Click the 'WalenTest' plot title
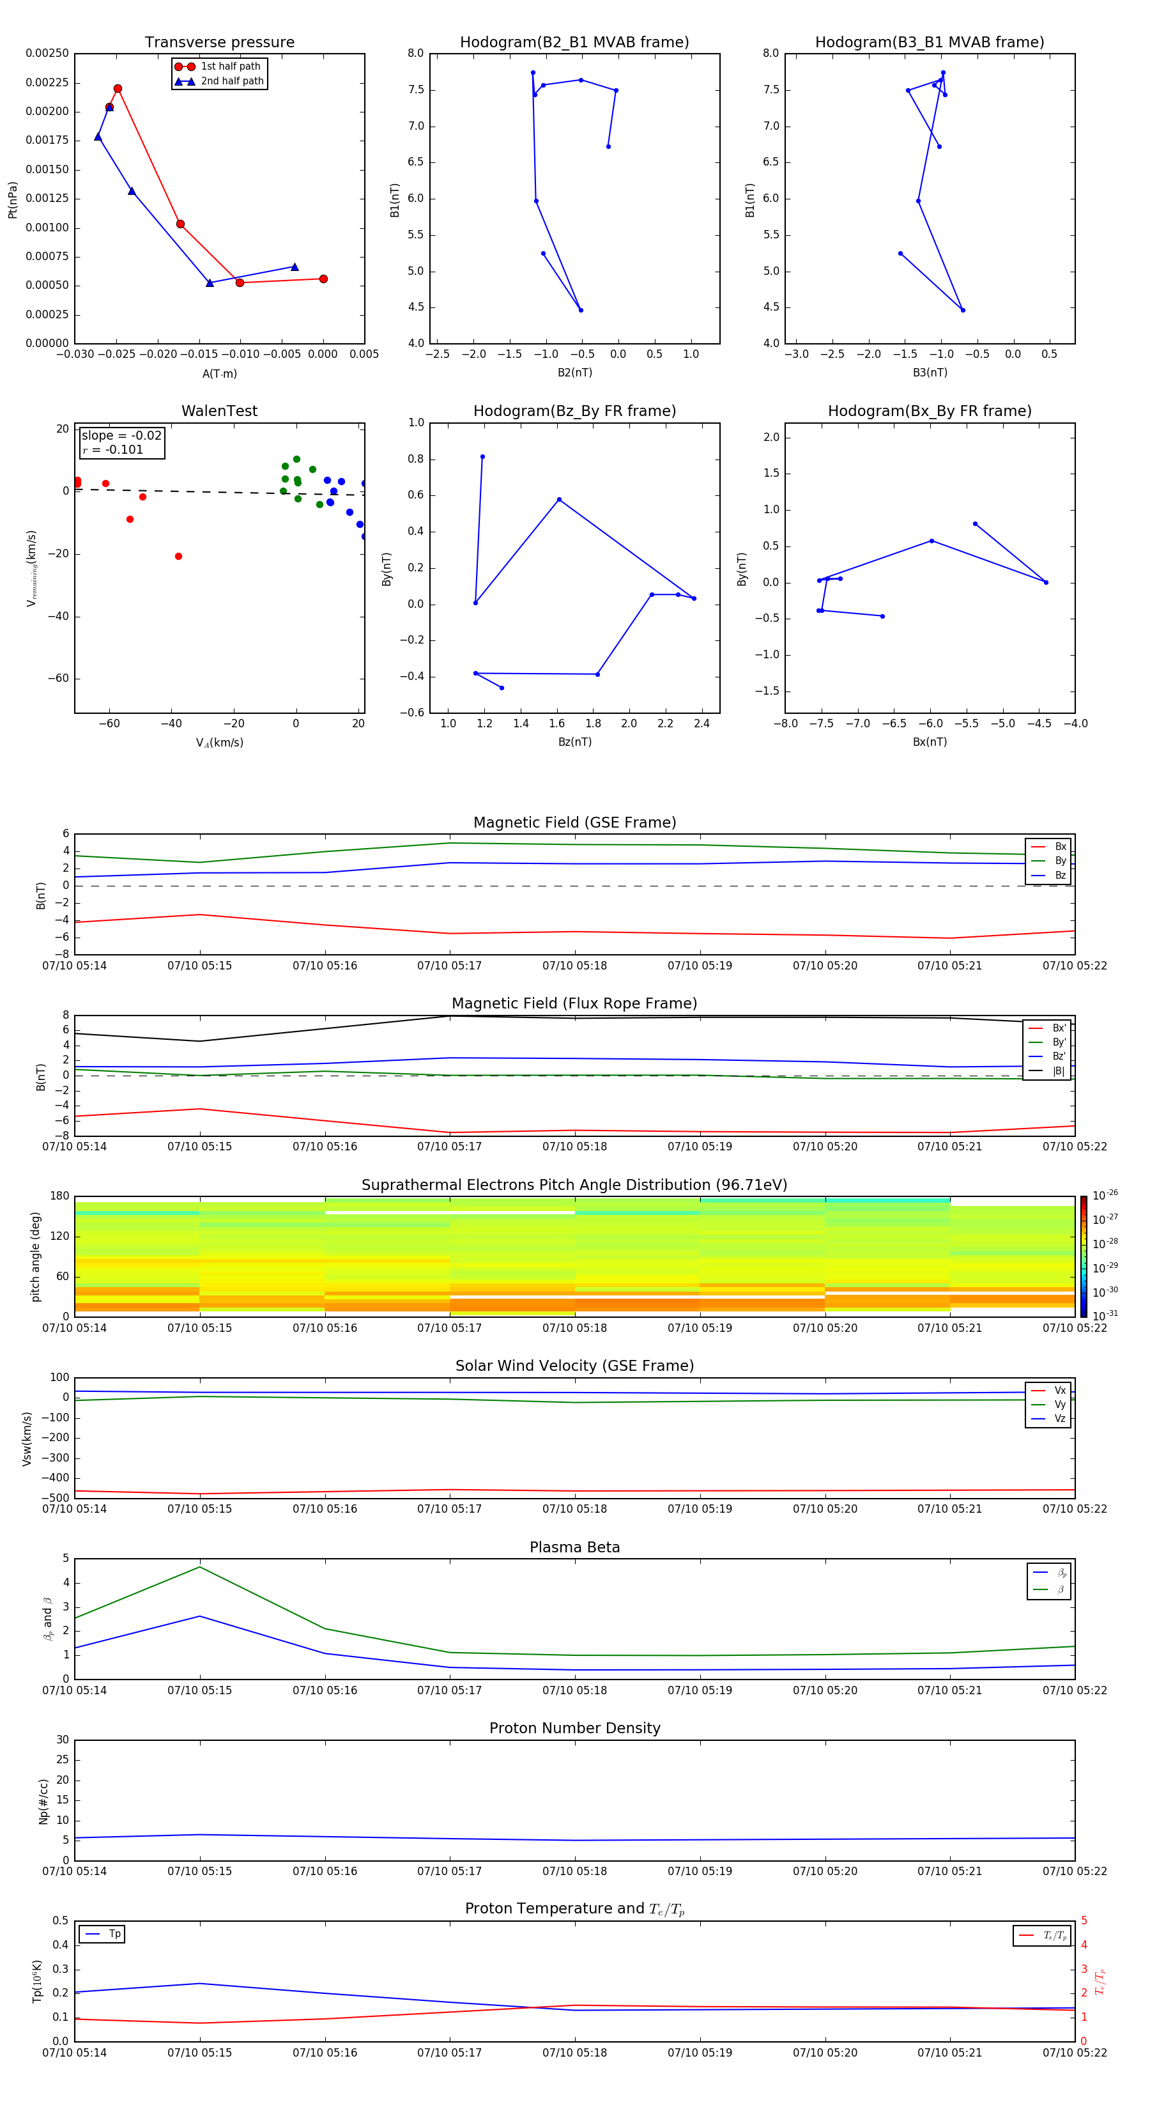This screenshot has width=1150, height=2109. [219, 411]
